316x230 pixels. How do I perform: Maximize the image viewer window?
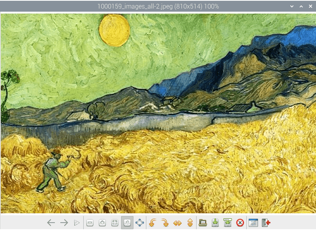tap(301, 7)
